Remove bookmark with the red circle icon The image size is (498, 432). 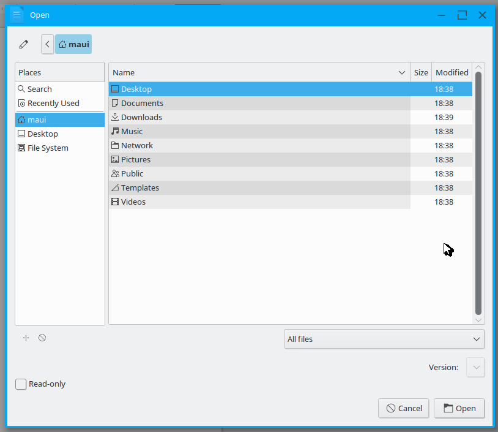point(42,338)
